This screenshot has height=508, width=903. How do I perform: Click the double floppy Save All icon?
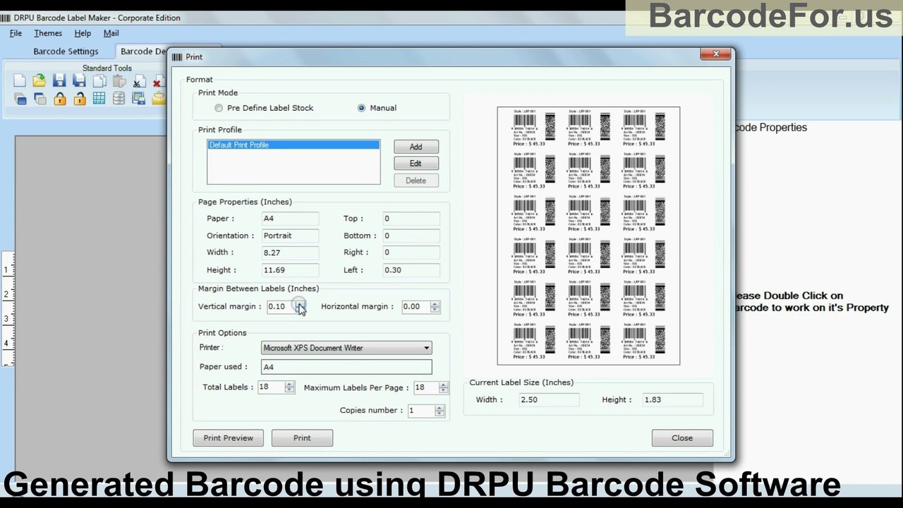[x=79, y=81]
